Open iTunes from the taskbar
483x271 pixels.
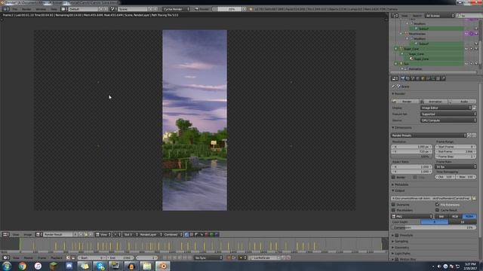[x=38, y=266]
